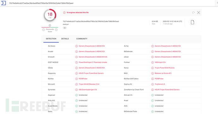Click '18 engines detected this file' text
The height and width of the screenshot is (114, 218).
click(77, 13)
